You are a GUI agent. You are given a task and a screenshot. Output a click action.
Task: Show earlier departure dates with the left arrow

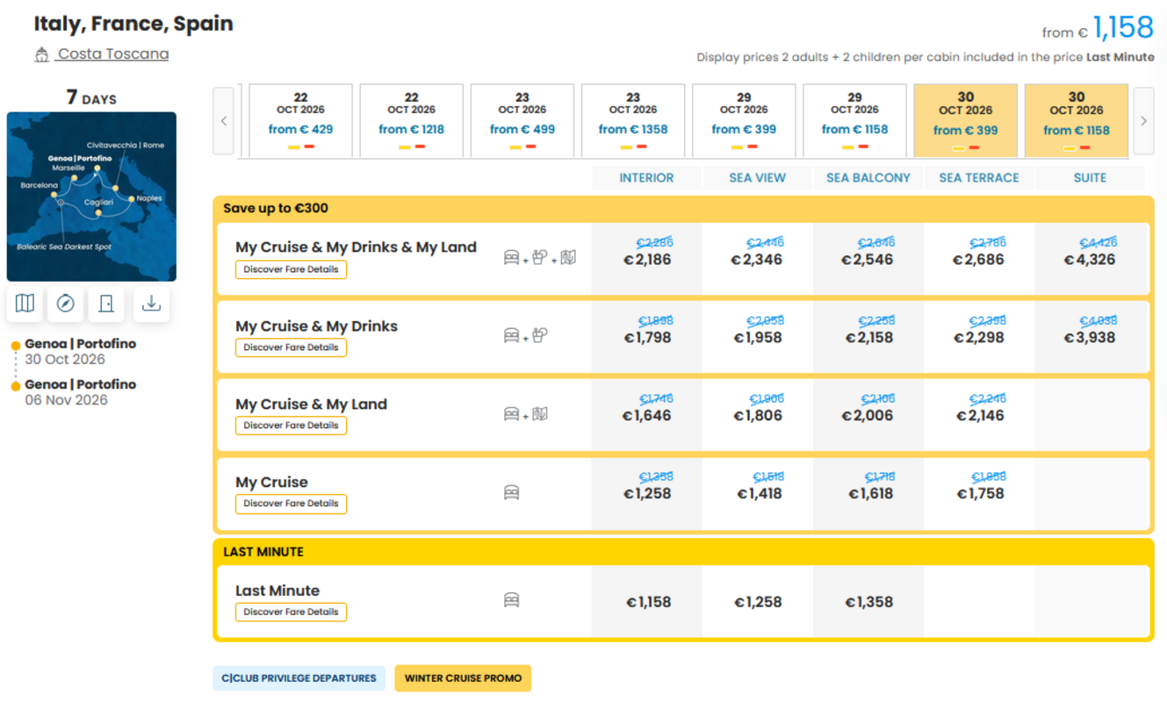224,121
